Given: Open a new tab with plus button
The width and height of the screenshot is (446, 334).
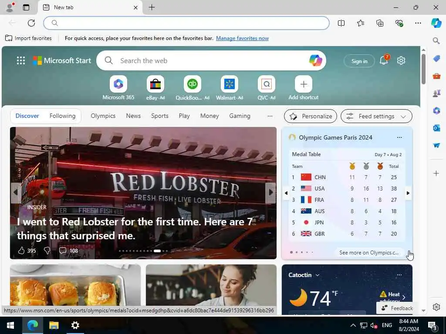Looking at the screenshot, I should pos(152,7).
